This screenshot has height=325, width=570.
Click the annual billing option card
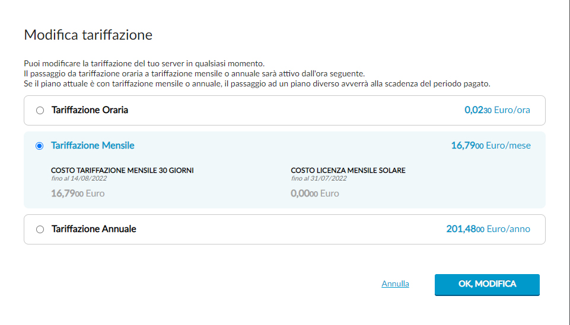pyautogui.click(x=285, y=229)
